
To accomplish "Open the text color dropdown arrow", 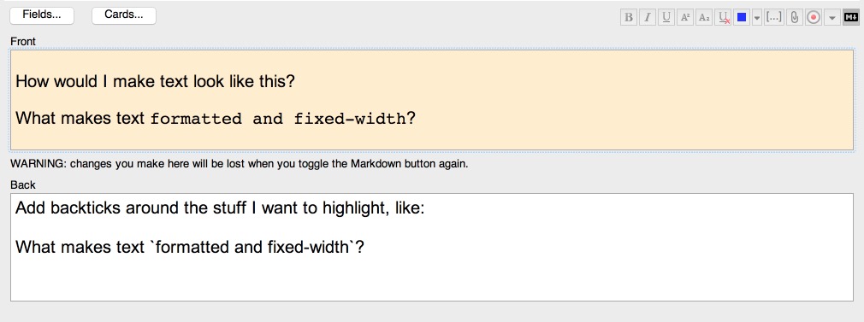I will coord(757,18).
